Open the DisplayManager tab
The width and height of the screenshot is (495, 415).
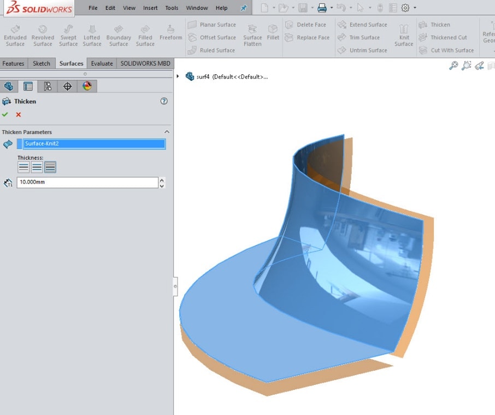pos(87,86)
